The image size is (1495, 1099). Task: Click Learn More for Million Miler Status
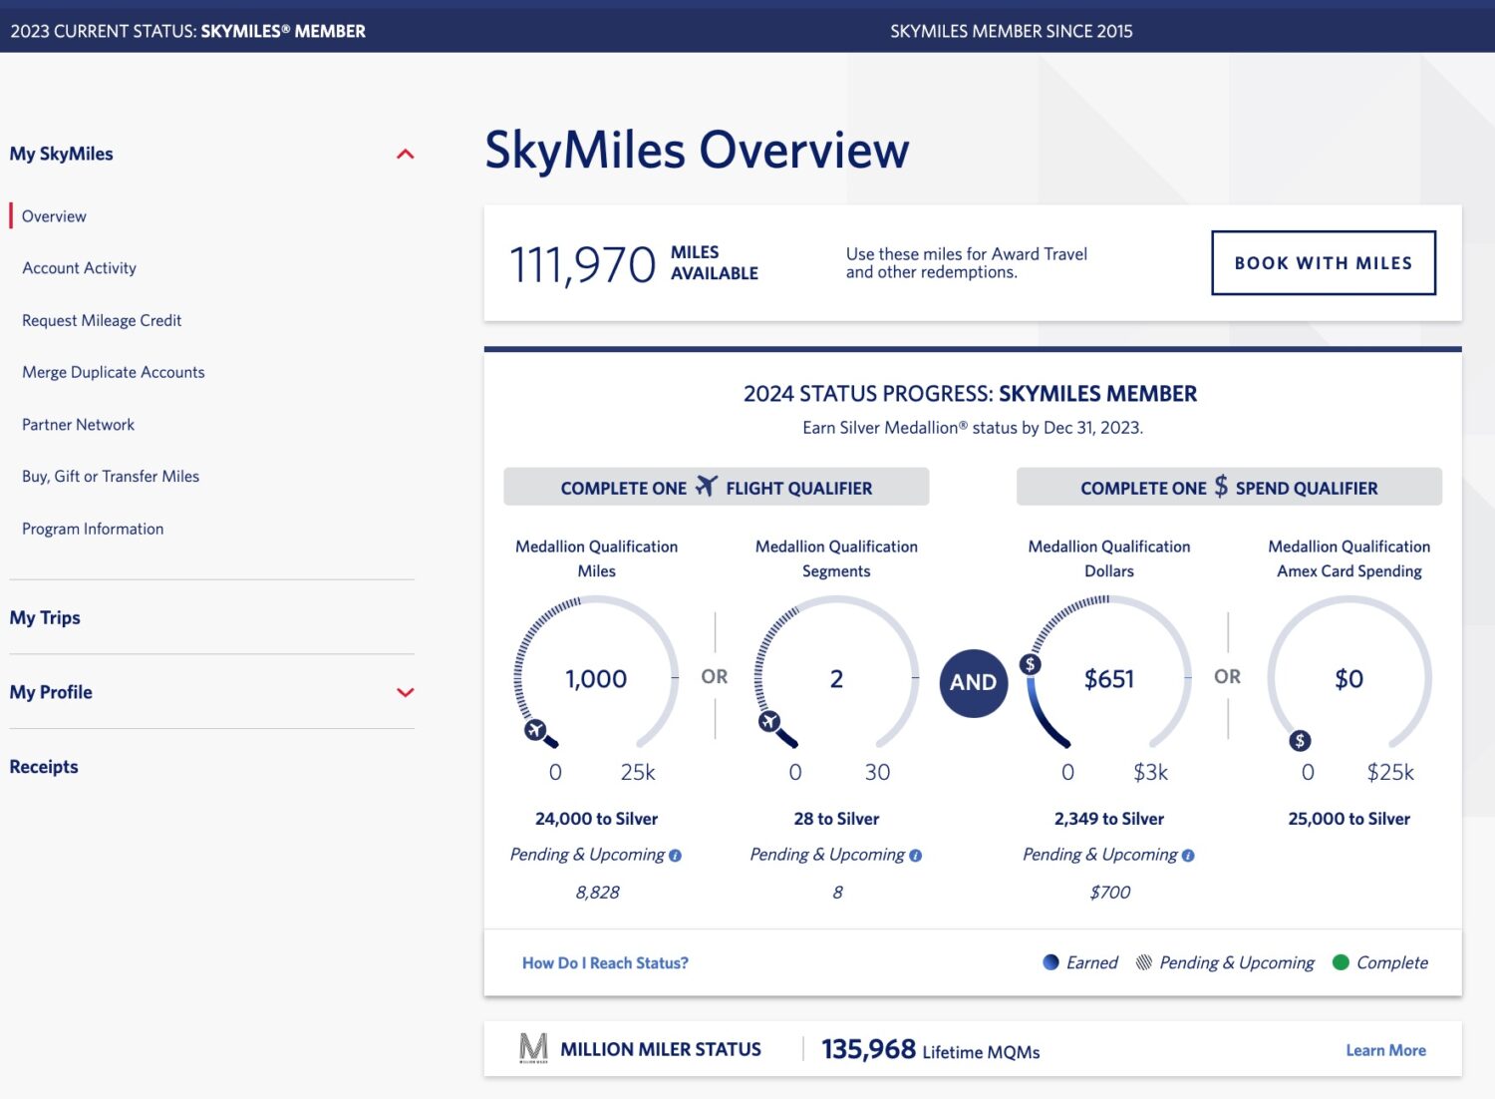pyautogui.click(x=1385, y=1049)
